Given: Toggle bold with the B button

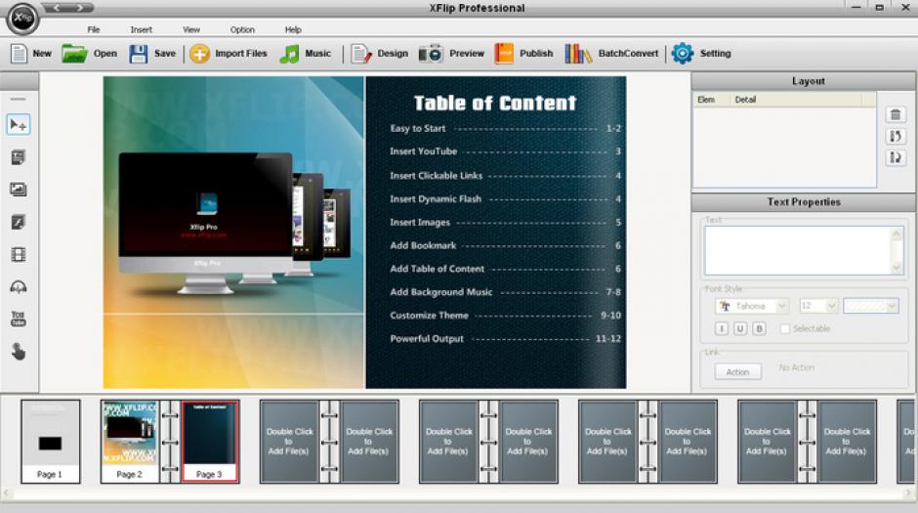Looking at the screenshot, I should (x=760, y=328).
